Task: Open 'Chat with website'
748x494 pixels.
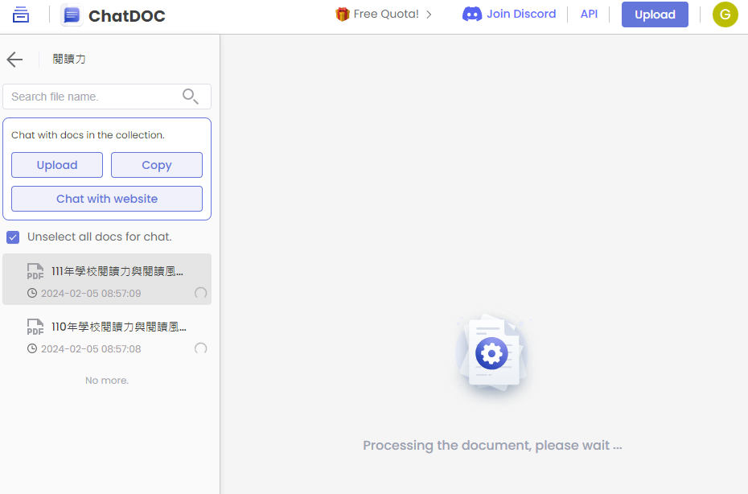Action: click(106, 199)
